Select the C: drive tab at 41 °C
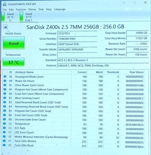151x155 pixels. coord(8,17)
